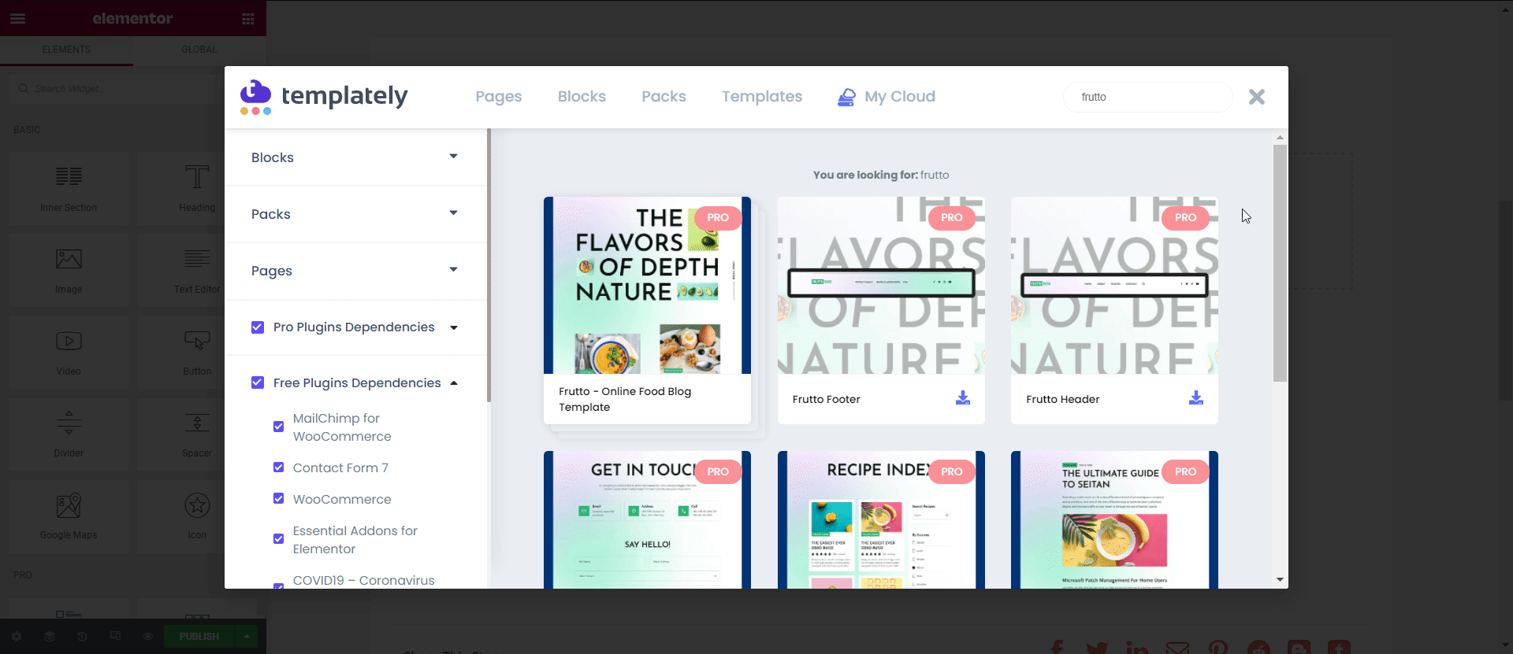Toggle Essential Addons for Elementor checkbox
The image size is (1513, 654).
point(278,539)
